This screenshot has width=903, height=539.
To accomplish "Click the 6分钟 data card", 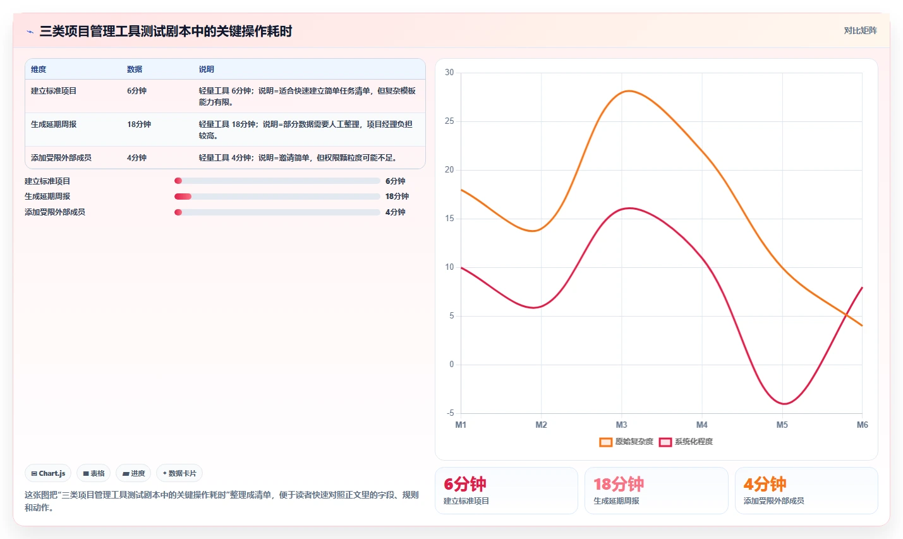I will [x=506, y=490].
